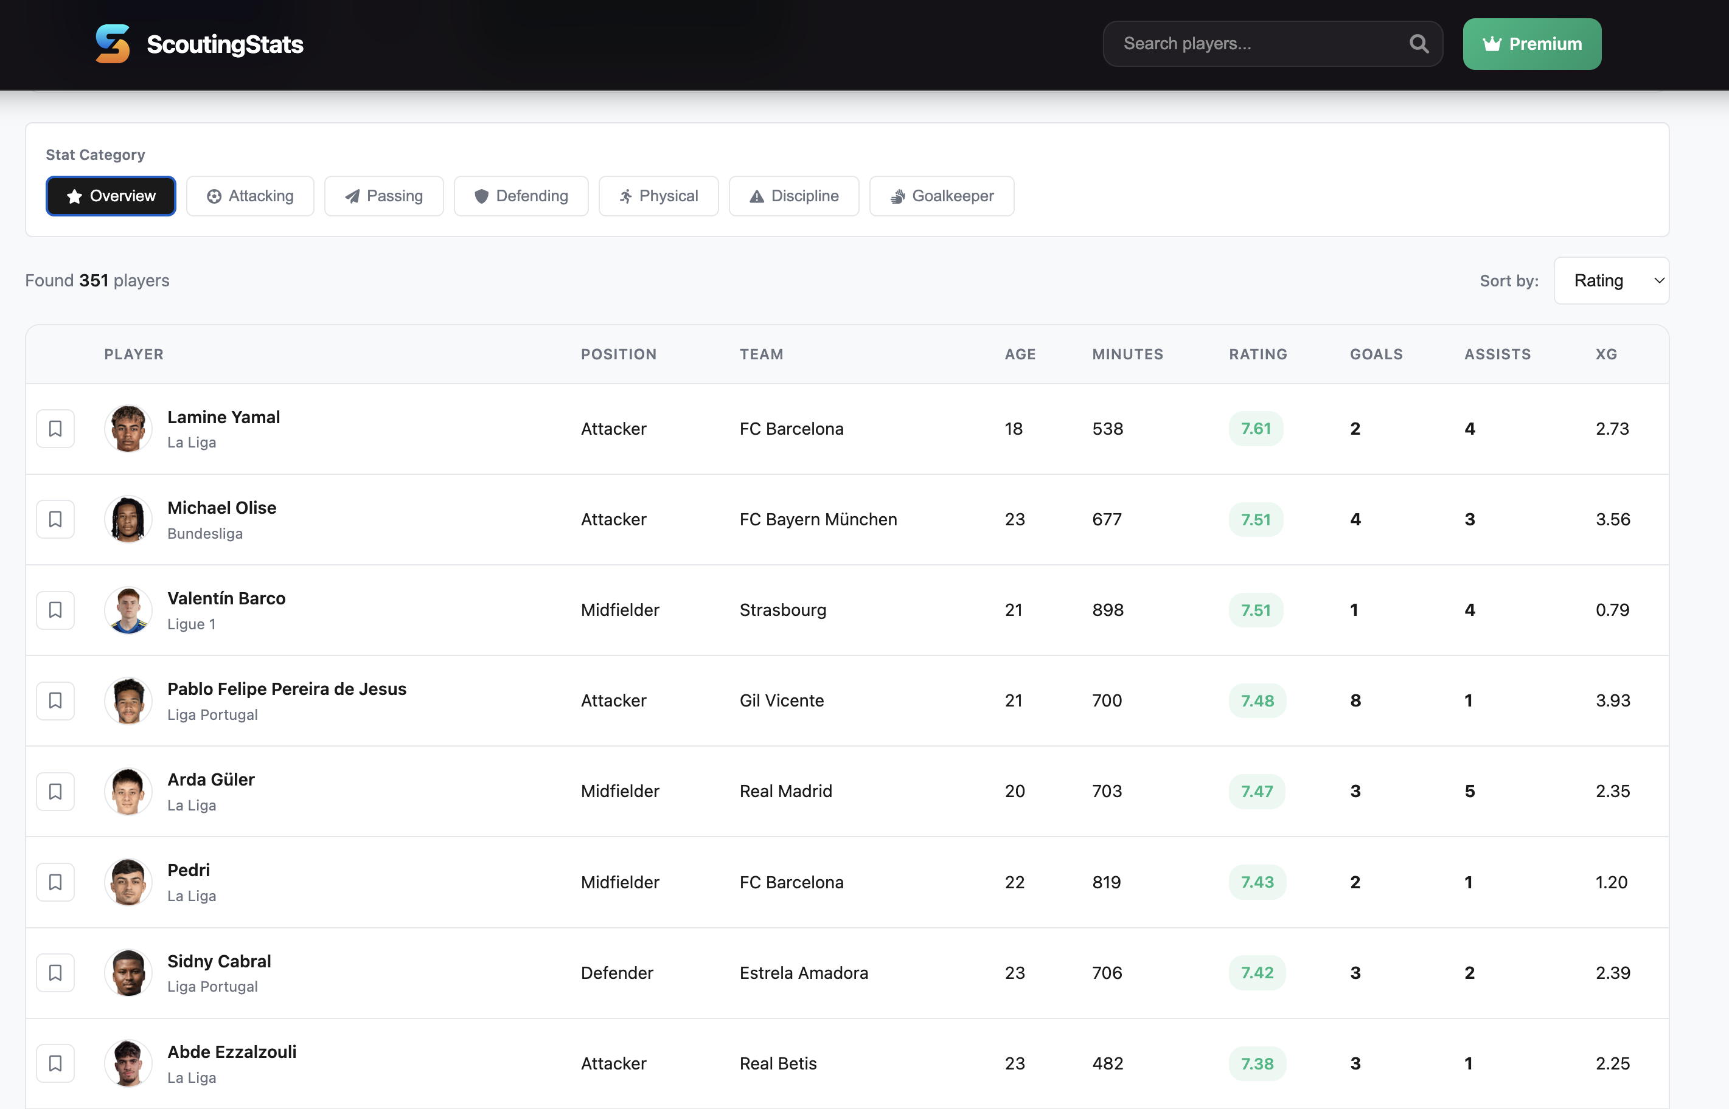
Task: Click the Premium button
Action: coord(1532,43)
